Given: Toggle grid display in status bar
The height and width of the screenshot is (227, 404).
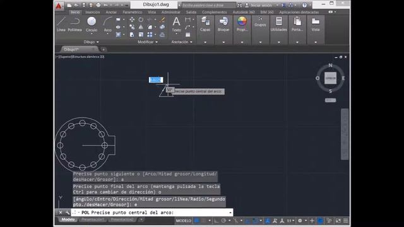Looking at the screenshot, I should pyautogui.click(x=197, y=221).
